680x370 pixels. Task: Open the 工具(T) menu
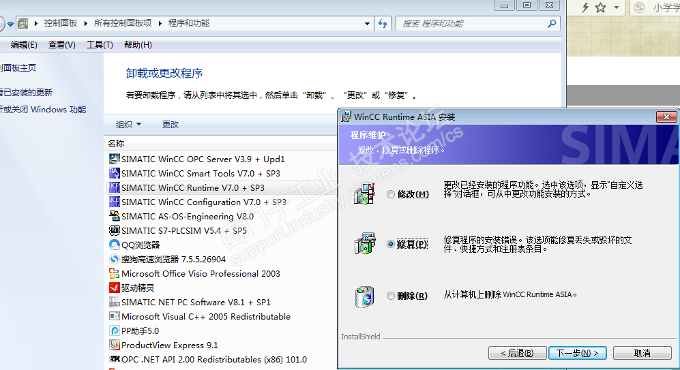[100, 44]
